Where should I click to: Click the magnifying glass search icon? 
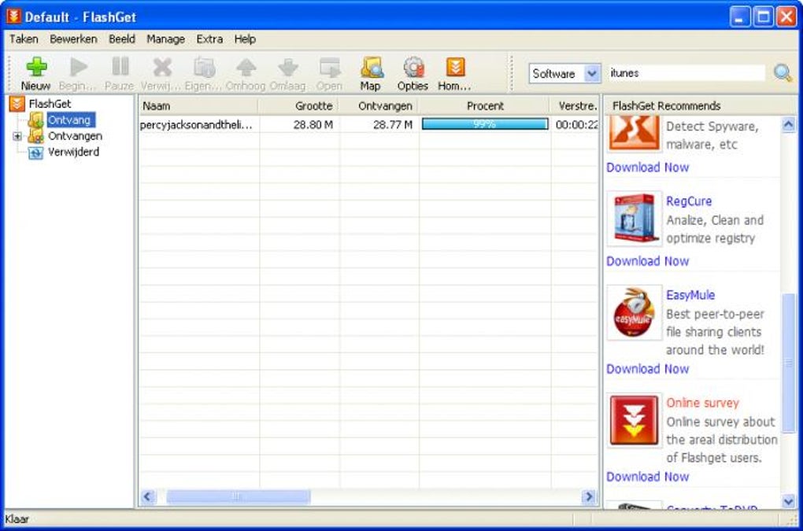pyautogui.click(x=783, y=73)
